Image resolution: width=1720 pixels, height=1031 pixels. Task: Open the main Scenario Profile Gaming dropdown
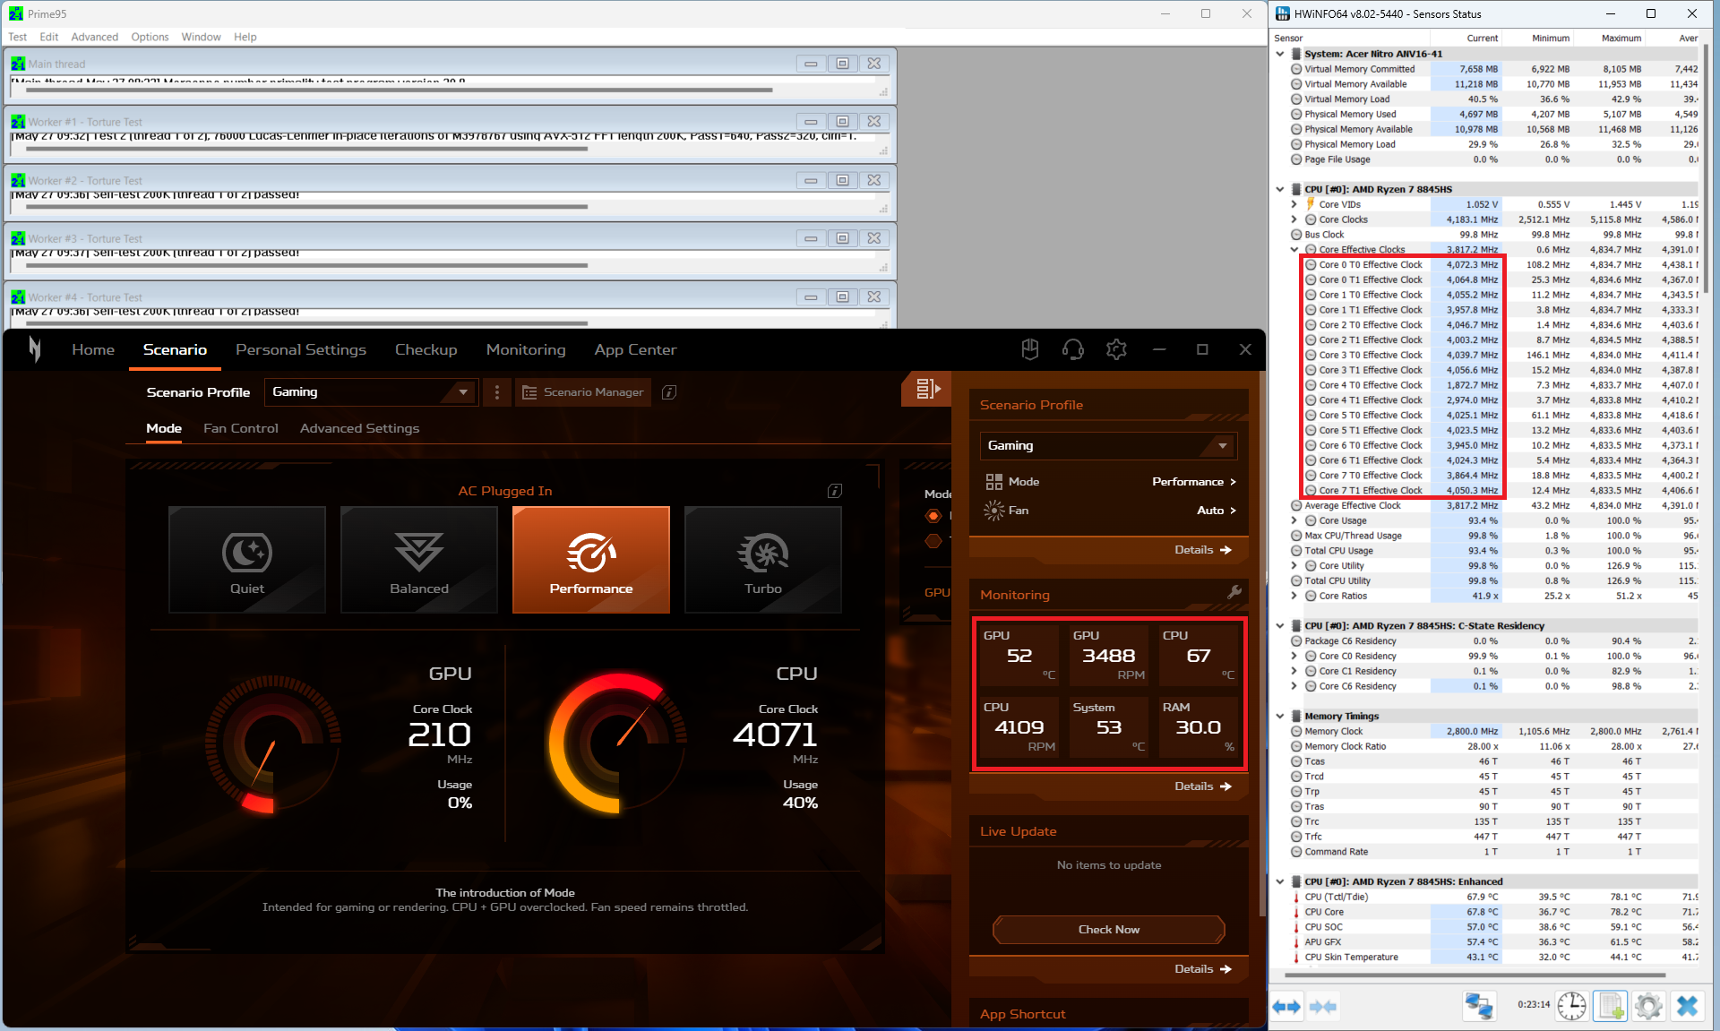pos(371,392)
